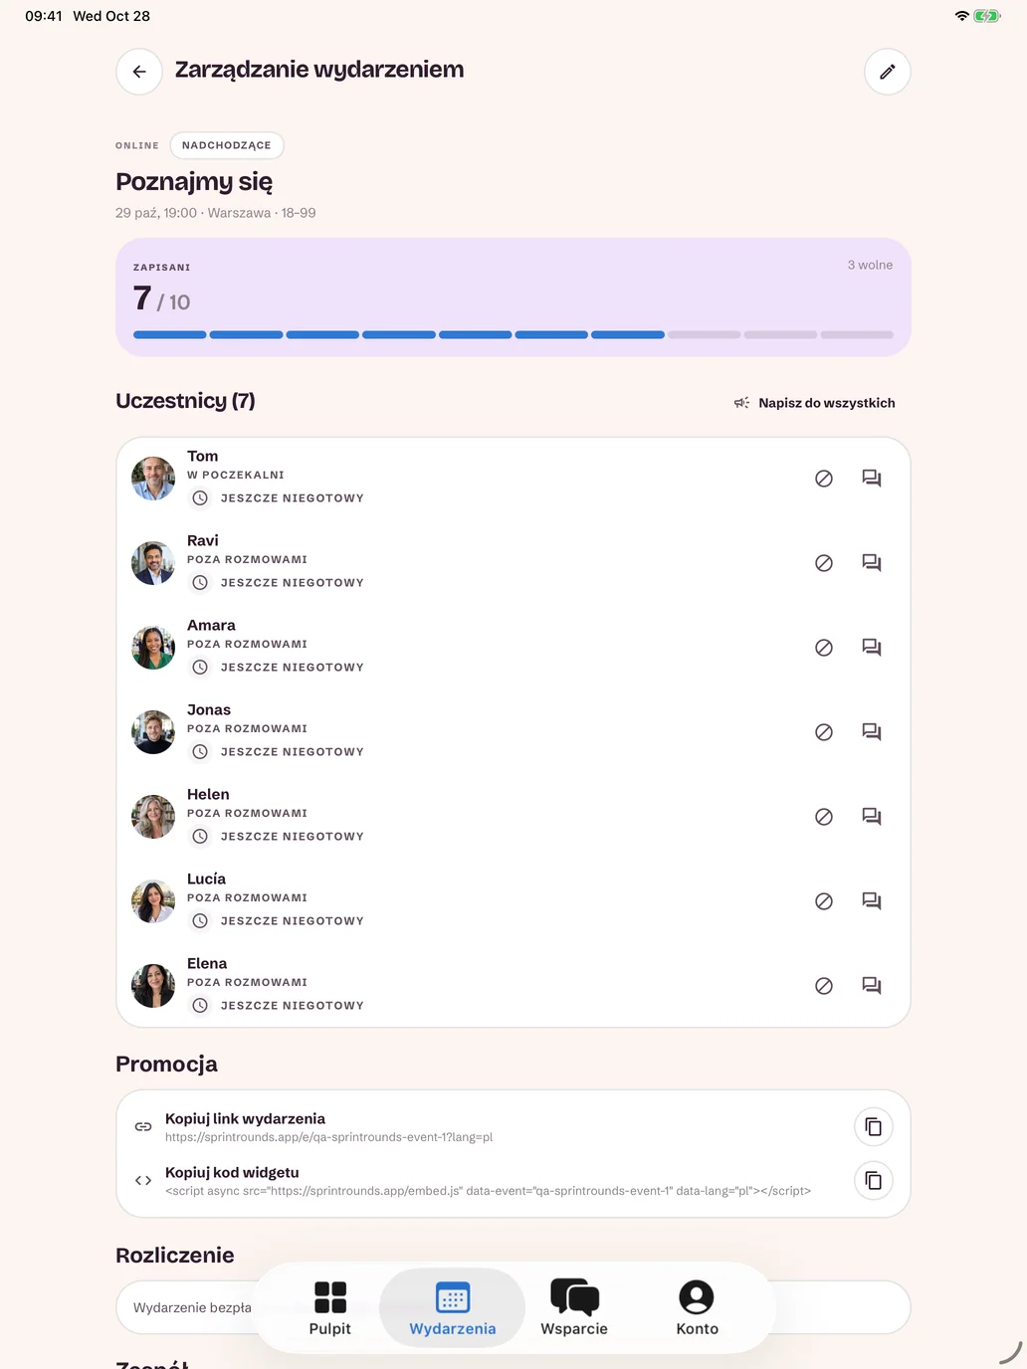Message Jonas via chat icon
Image resolution: width=1027 pixels, height=1369 pixels.
[x=872, y=732]
